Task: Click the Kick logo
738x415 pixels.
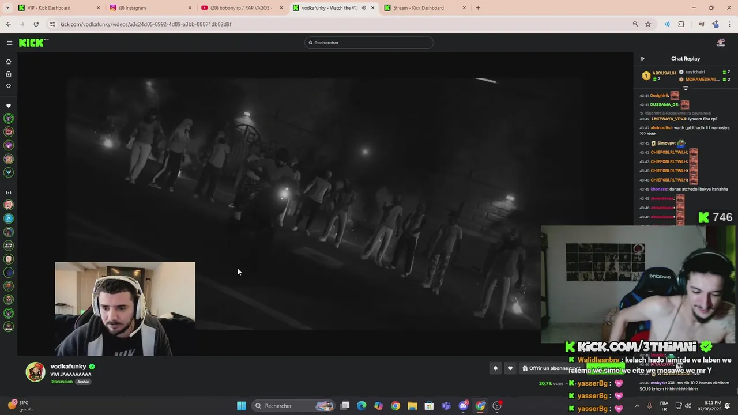Action: (x=33, y=43)
